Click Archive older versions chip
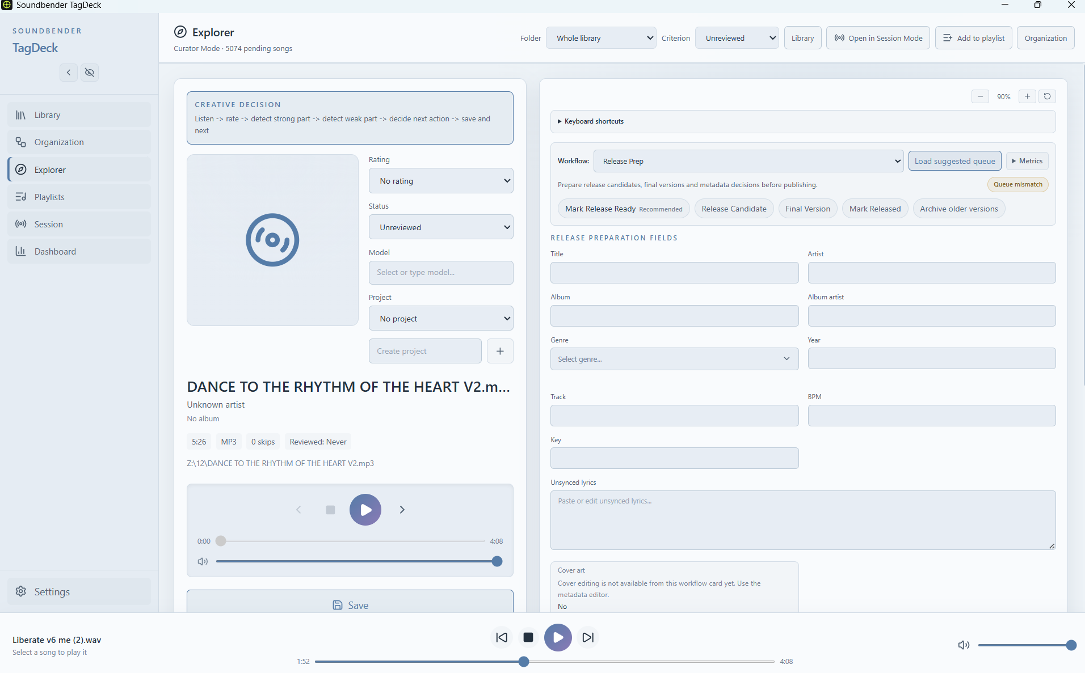The width and height of the screenshot is (1085, 673). pyautogui.click(x=958, y=209)
